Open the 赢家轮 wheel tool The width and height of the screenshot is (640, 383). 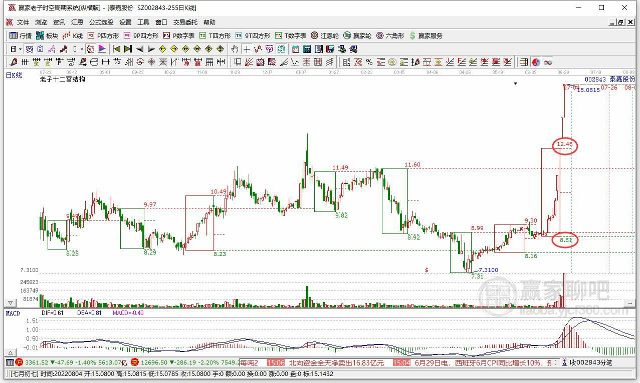pos(357,35)
